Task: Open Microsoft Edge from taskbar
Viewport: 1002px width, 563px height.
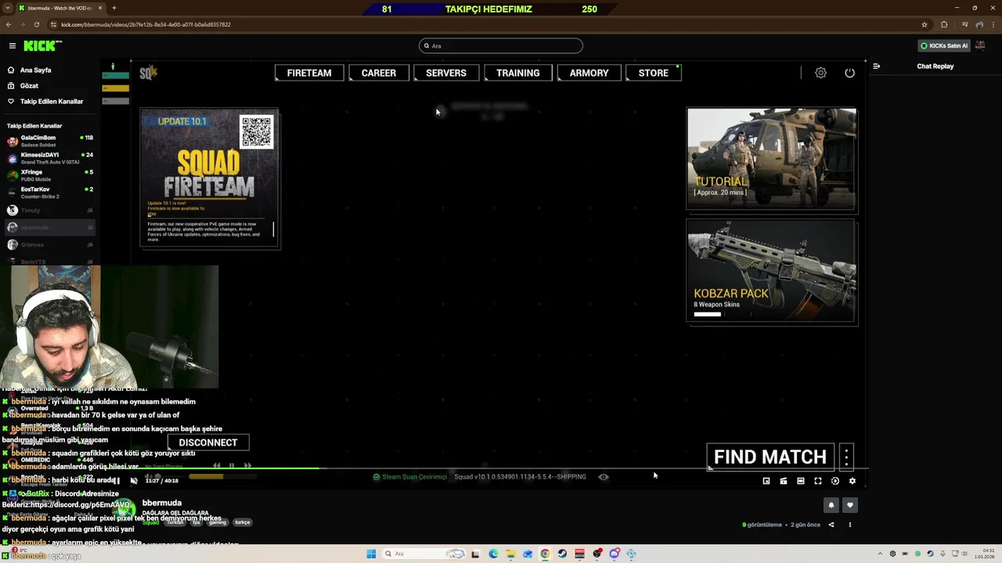Action: point(493,554)
